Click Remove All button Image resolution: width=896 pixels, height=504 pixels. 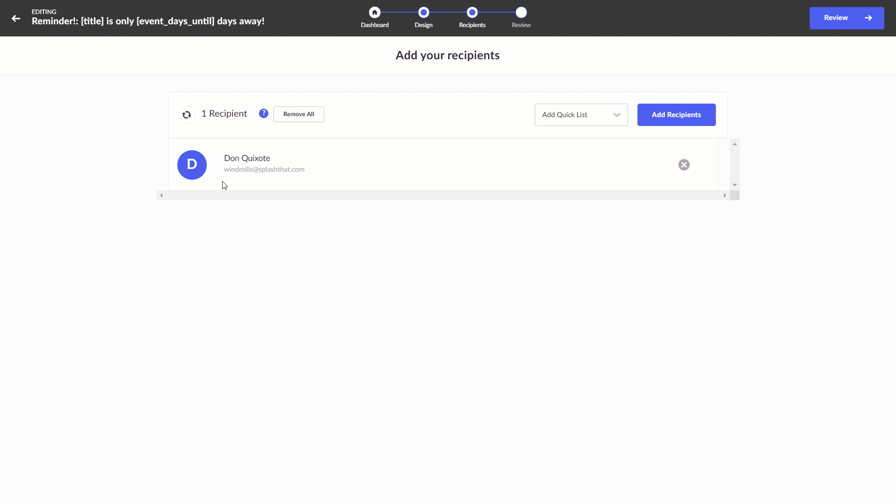click(299, 114)
